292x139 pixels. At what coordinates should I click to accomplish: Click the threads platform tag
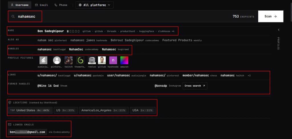111,31
